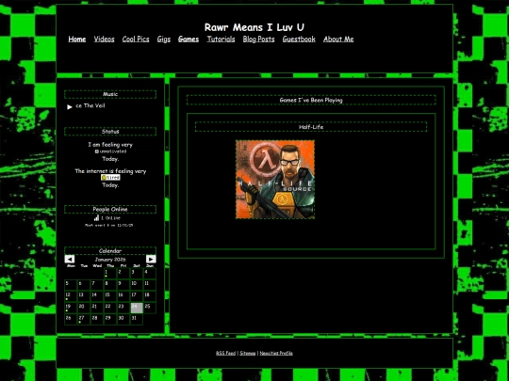
Task: Open the Games page
Action: tap(189, 40)
